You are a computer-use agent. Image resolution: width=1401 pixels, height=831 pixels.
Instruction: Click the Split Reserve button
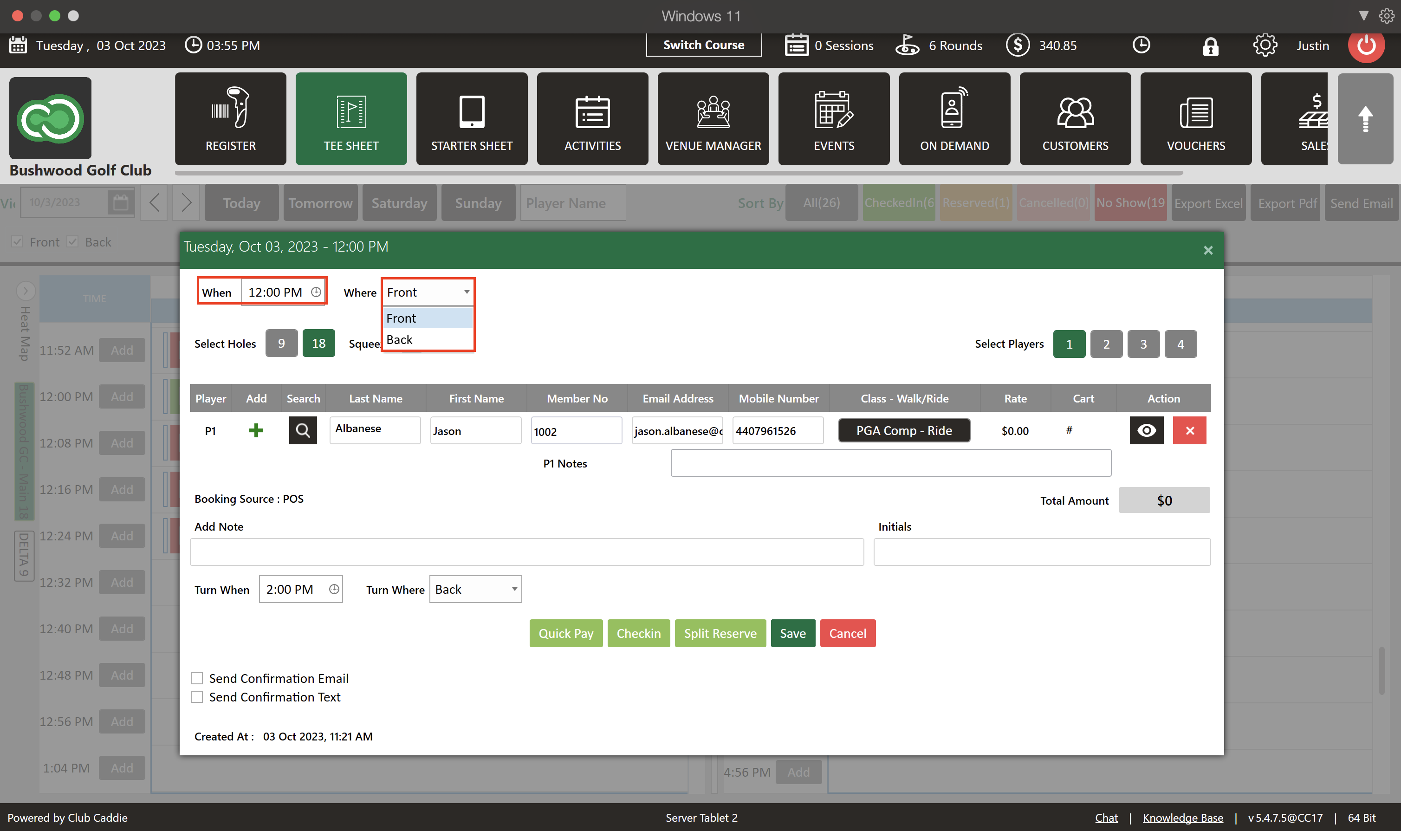click(720, 633)
